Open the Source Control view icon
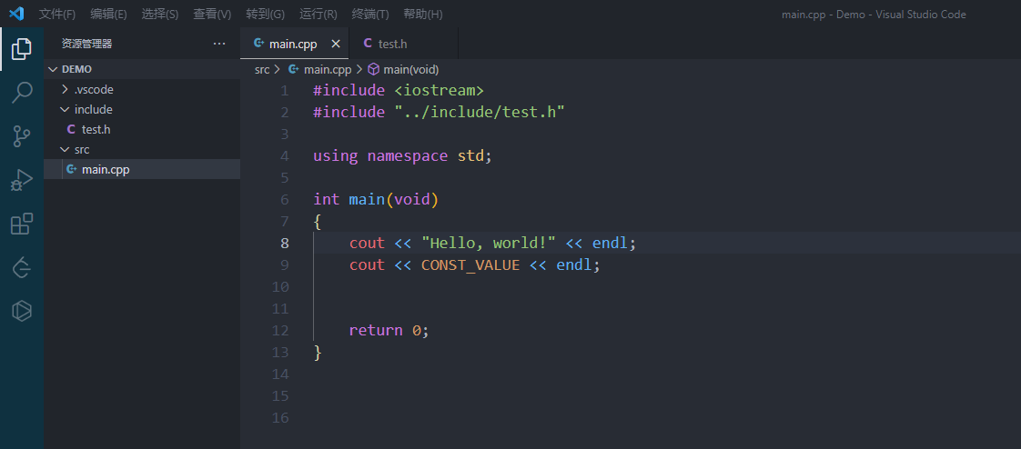 point(22,136)
